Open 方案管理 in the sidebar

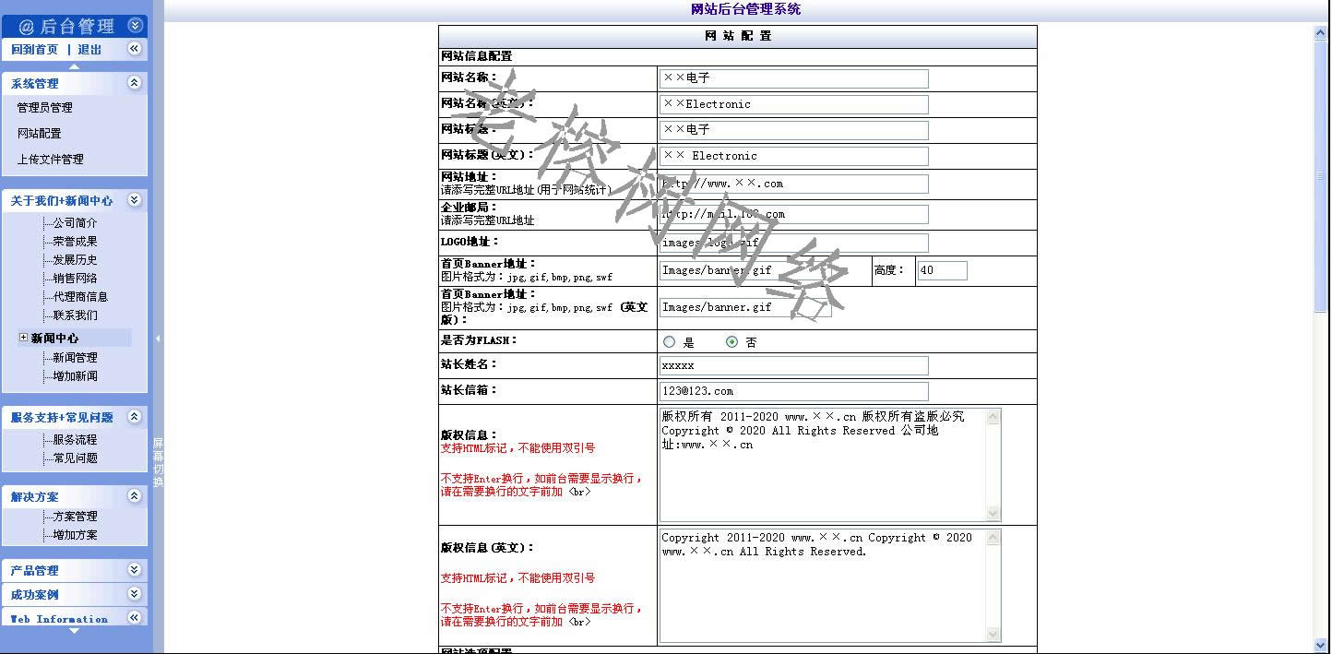coord(75,517)
